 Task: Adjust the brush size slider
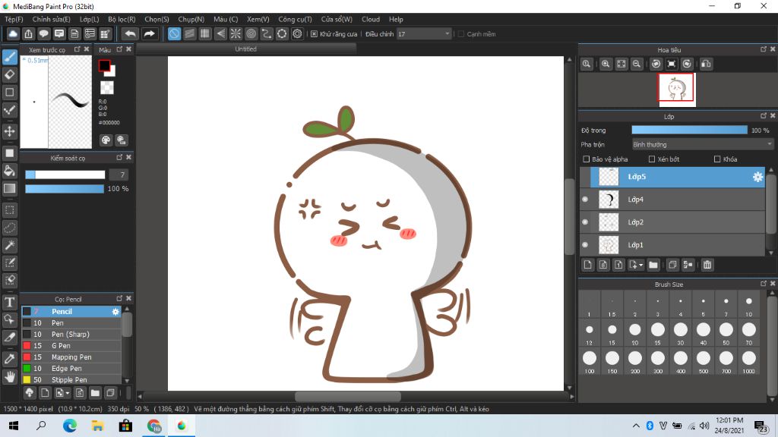[65, 174]
